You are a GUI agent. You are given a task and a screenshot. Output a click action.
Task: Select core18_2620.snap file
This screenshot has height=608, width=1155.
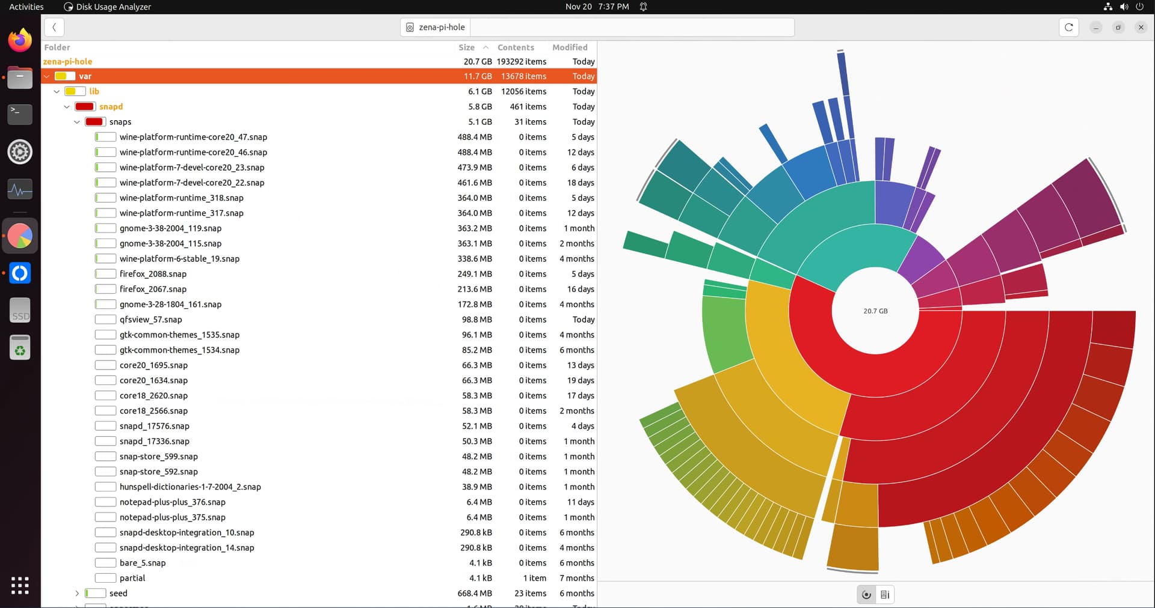click(x=319, y=395)
